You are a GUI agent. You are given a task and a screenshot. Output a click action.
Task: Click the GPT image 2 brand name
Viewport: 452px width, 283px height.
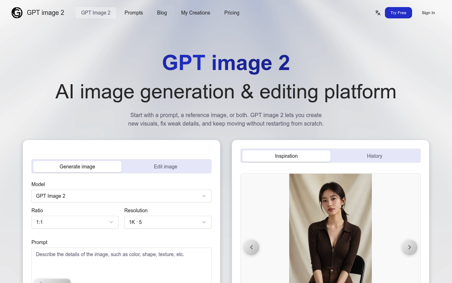click(46, 13)
